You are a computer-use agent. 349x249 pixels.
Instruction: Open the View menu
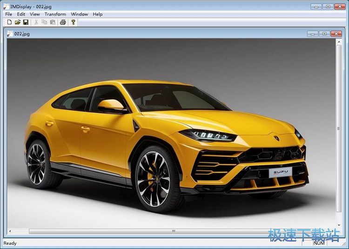[35, 14]
